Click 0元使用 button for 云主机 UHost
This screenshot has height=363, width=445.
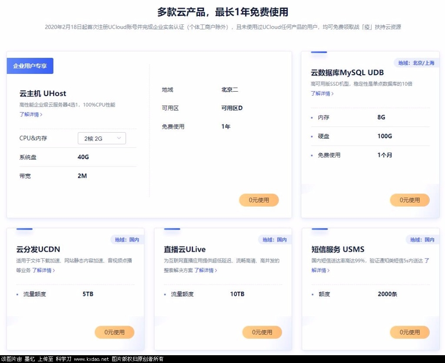(x=259, y=200)
